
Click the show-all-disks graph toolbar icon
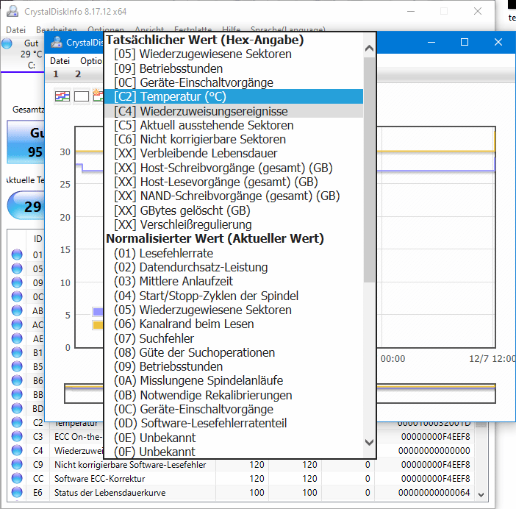click(x=62, y=96)
